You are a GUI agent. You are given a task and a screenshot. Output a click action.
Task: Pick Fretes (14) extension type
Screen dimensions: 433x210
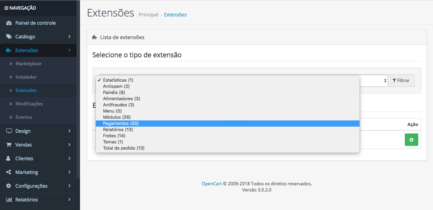tap(114, 136)
